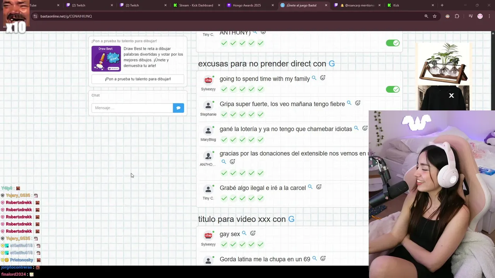View site information icon left of URL
Screen dimensions: 495x278
pyautogui.click(x=35, y=16)
